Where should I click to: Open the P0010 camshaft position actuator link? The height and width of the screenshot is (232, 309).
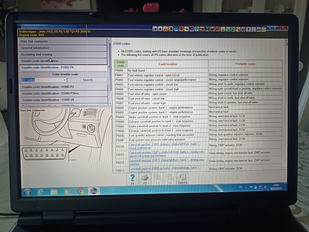click(164, 146)
